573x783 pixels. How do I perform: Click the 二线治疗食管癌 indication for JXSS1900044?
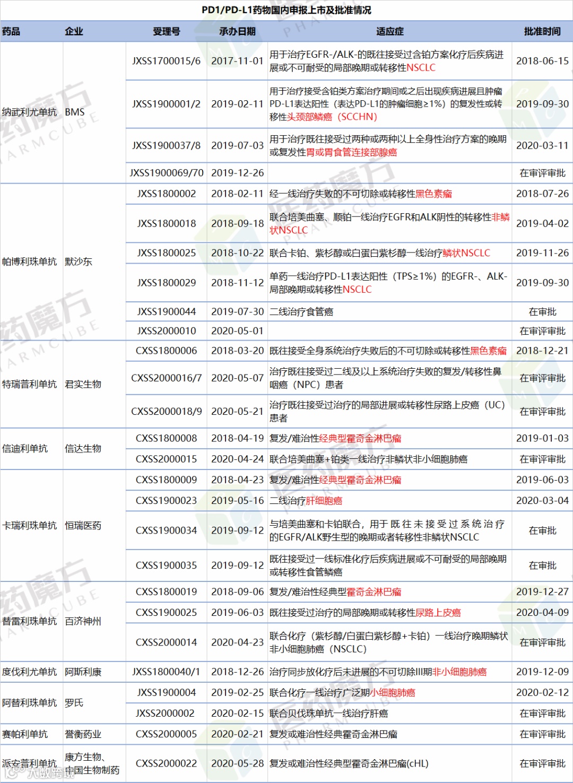pos(301,312)
